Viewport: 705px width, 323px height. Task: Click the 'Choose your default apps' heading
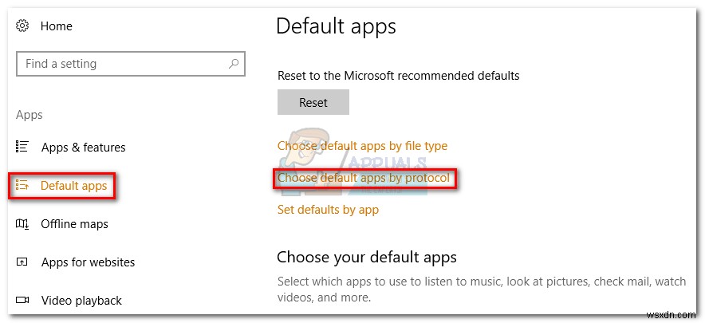(x=366, y=257)
